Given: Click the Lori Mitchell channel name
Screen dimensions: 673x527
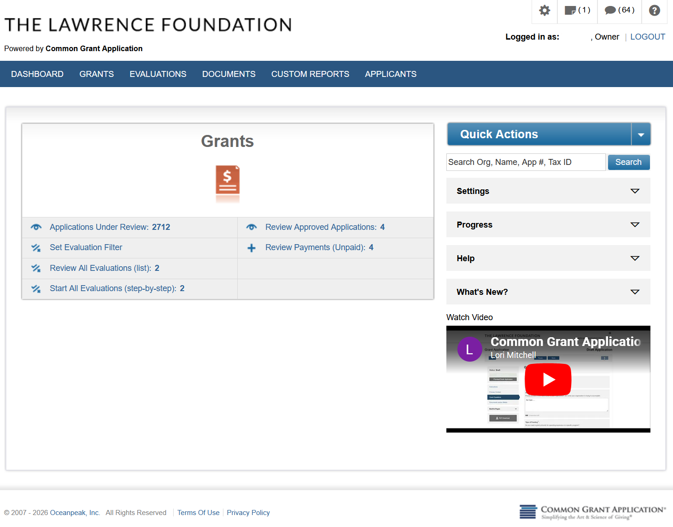Looking at the screenshot, I should (513, 355).
